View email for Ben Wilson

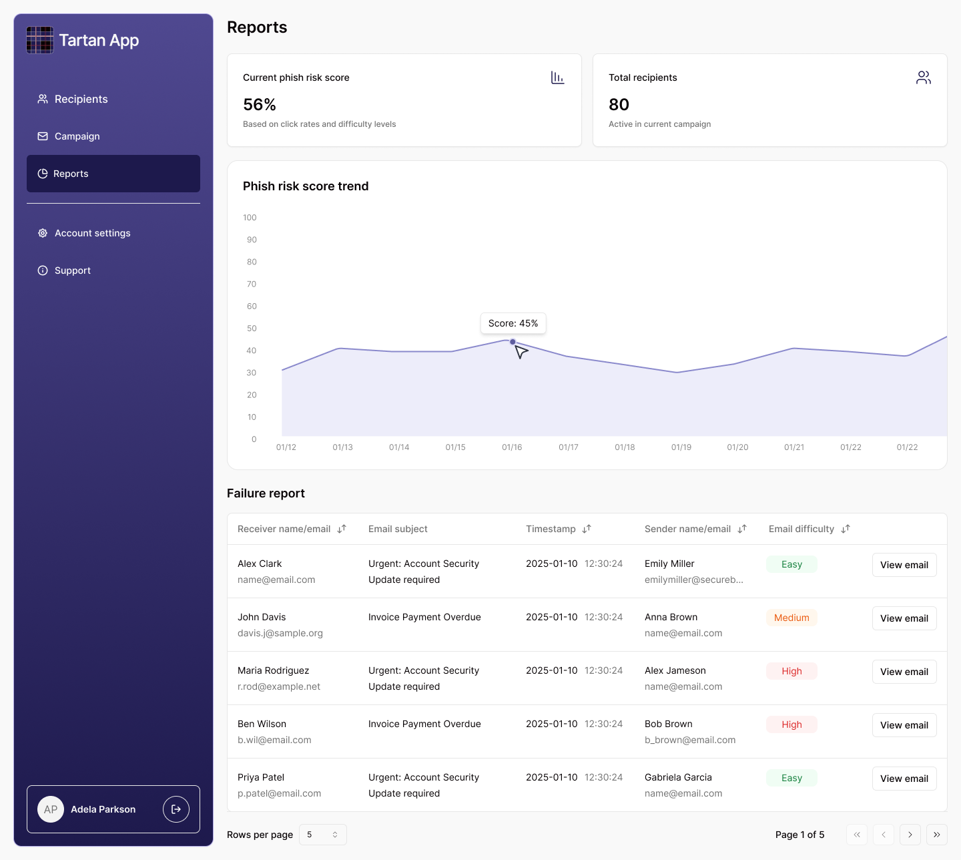pyautogui.click(x=904, y=725)
